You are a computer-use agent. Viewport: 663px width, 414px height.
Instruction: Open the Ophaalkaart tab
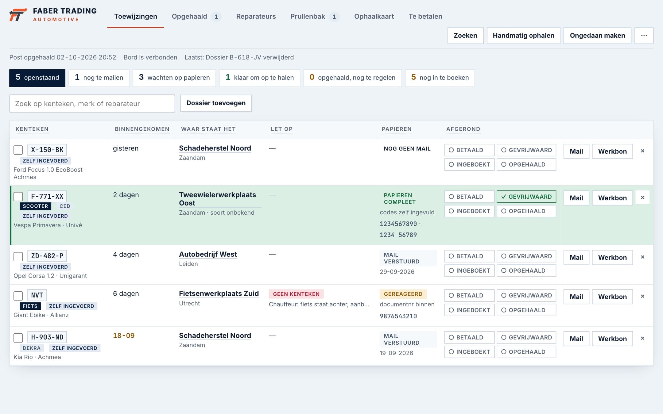pos(374,17)
